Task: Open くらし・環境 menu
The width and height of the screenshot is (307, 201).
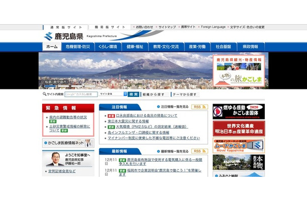Action: 108,47
